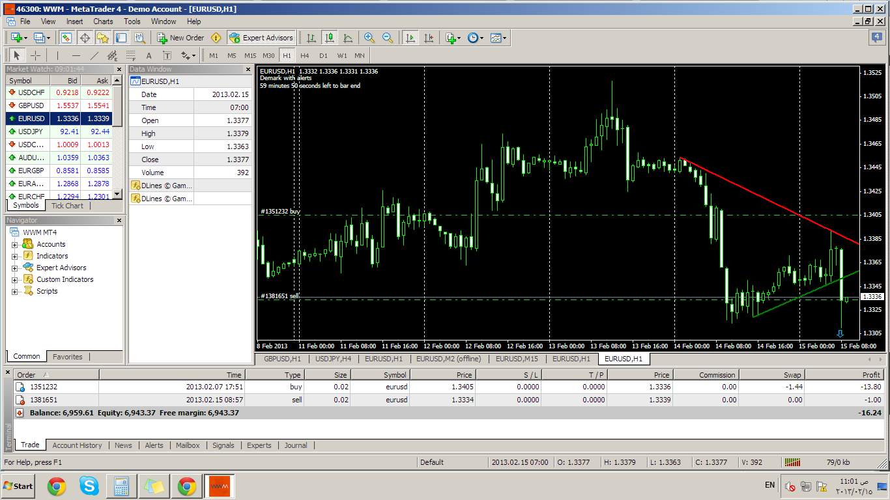Viewport: 890px width, 500px height.
Task: Close the Market Watch panel
Action: [119, 69]
